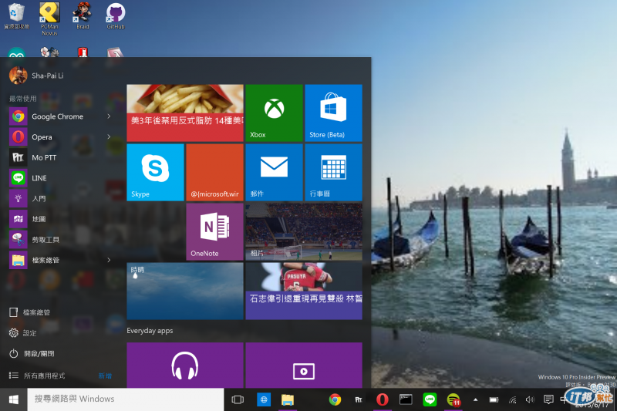617x411 pixels.
Task: Select GitHub desktop shortcut
Action: click(x=116, y=15)
